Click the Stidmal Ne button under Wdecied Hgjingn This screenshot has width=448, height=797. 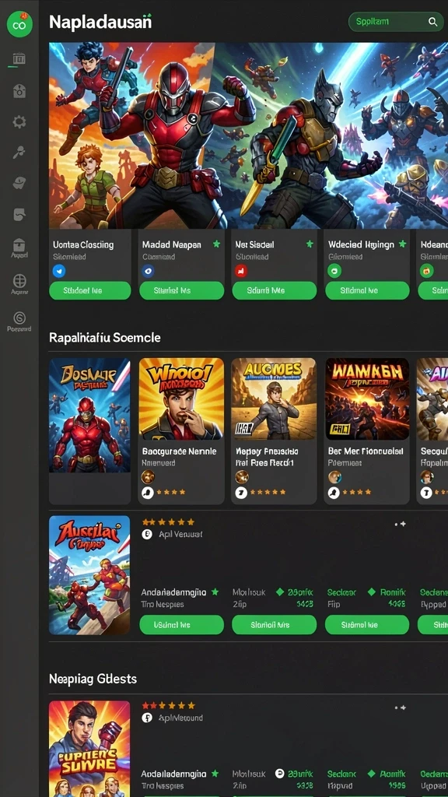(367, 291)
